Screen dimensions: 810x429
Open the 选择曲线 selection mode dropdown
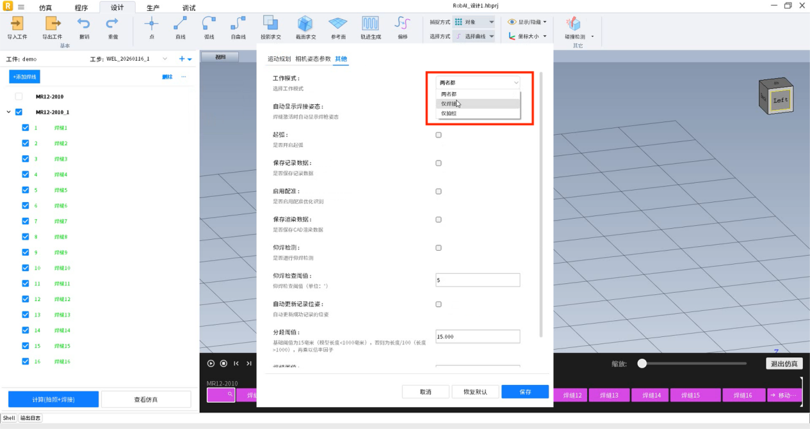coord(474,36)
